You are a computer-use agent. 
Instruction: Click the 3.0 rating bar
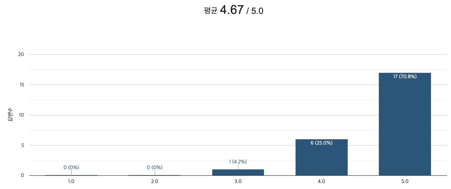coord(238,172)
